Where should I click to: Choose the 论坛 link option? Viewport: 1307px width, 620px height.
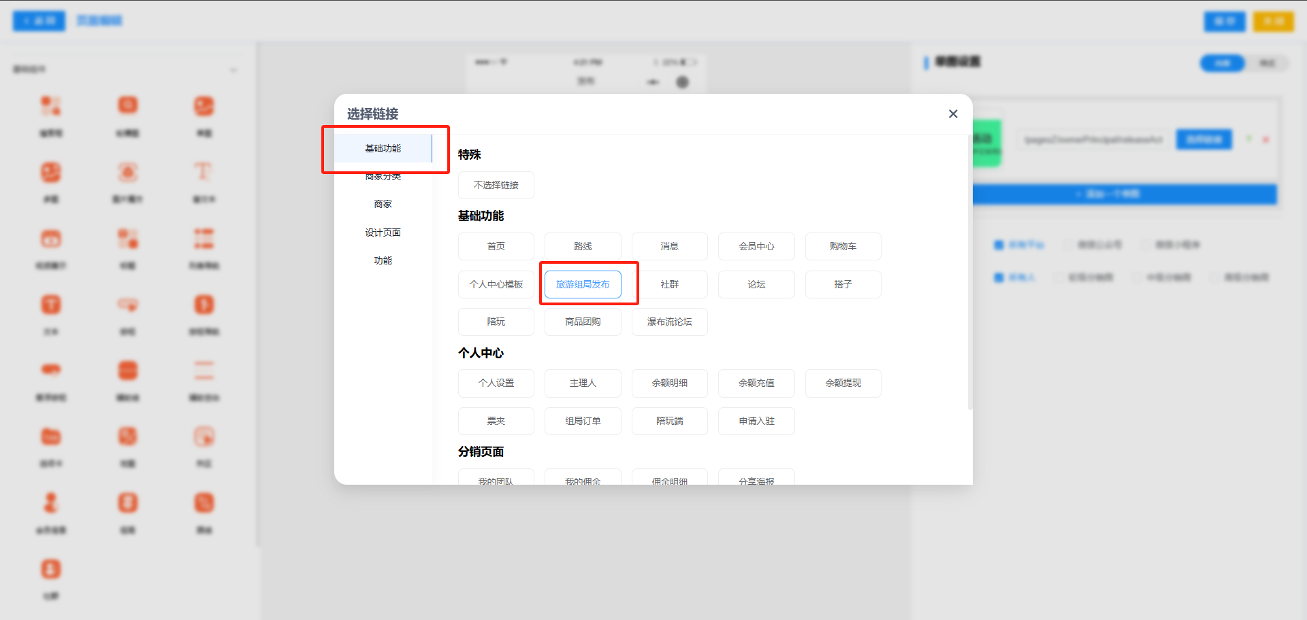point(756,284)
